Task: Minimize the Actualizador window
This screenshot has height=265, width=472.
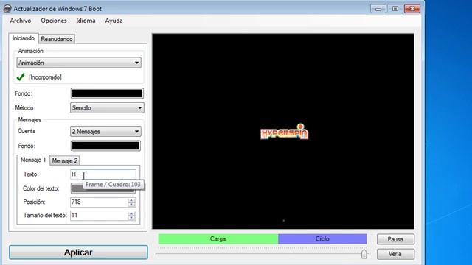Action: click(x=378, y=9)
